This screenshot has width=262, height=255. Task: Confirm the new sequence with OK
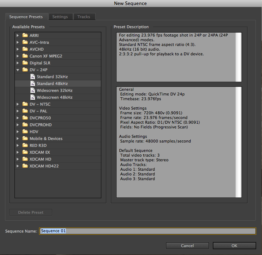tap(234, 246)
